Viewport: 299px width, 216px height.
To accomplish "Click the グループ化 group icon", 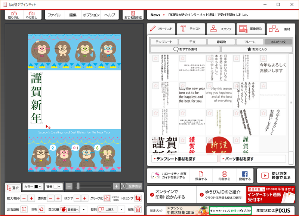I will (107, 198).
